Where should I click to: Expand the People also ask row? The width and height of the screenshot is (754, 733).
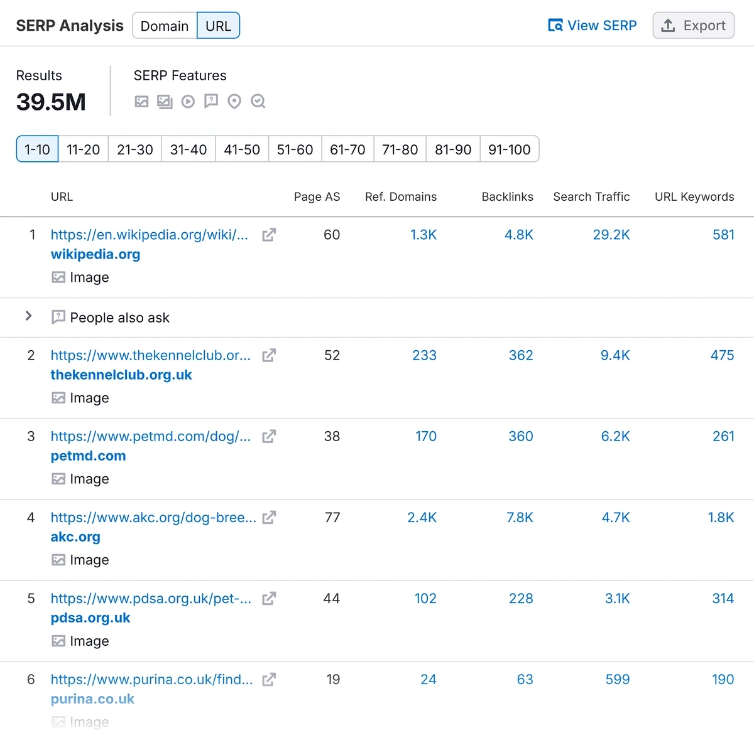coord(28,316)
